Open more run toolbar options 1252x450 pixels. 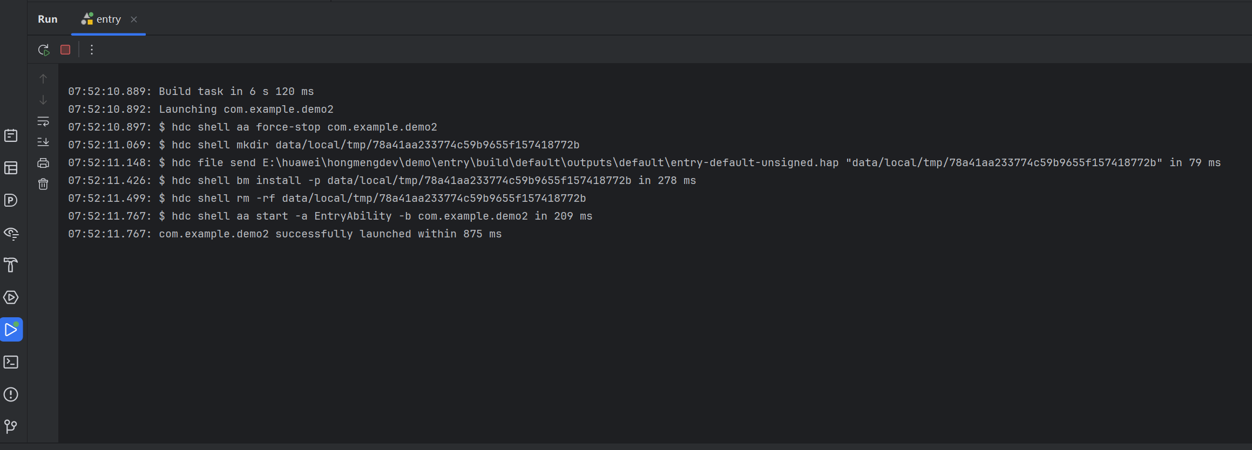tap(92, 50)
